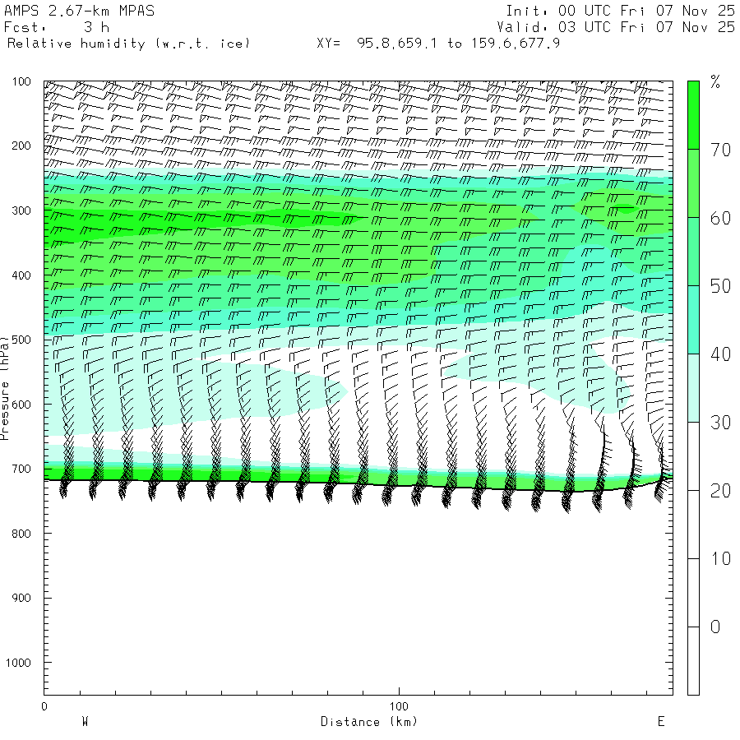
Task: Click the 600 pressure axis label
Action: click(21, 405)
